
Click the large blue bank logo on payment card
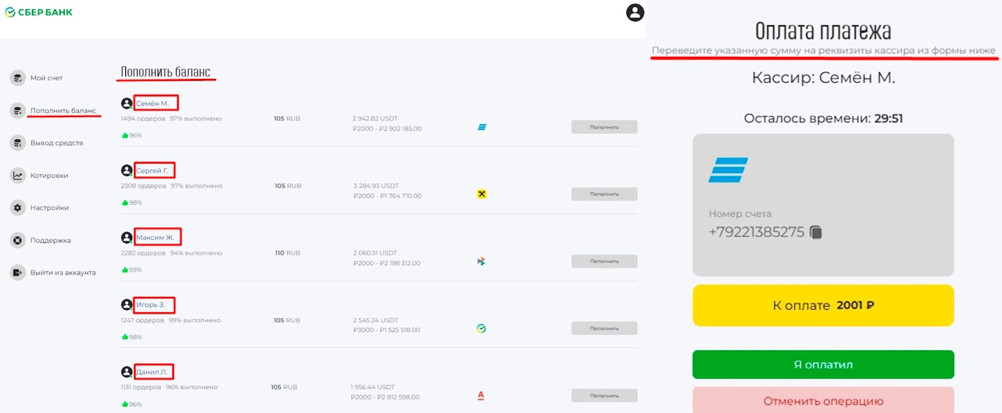[x=728, y=170]
